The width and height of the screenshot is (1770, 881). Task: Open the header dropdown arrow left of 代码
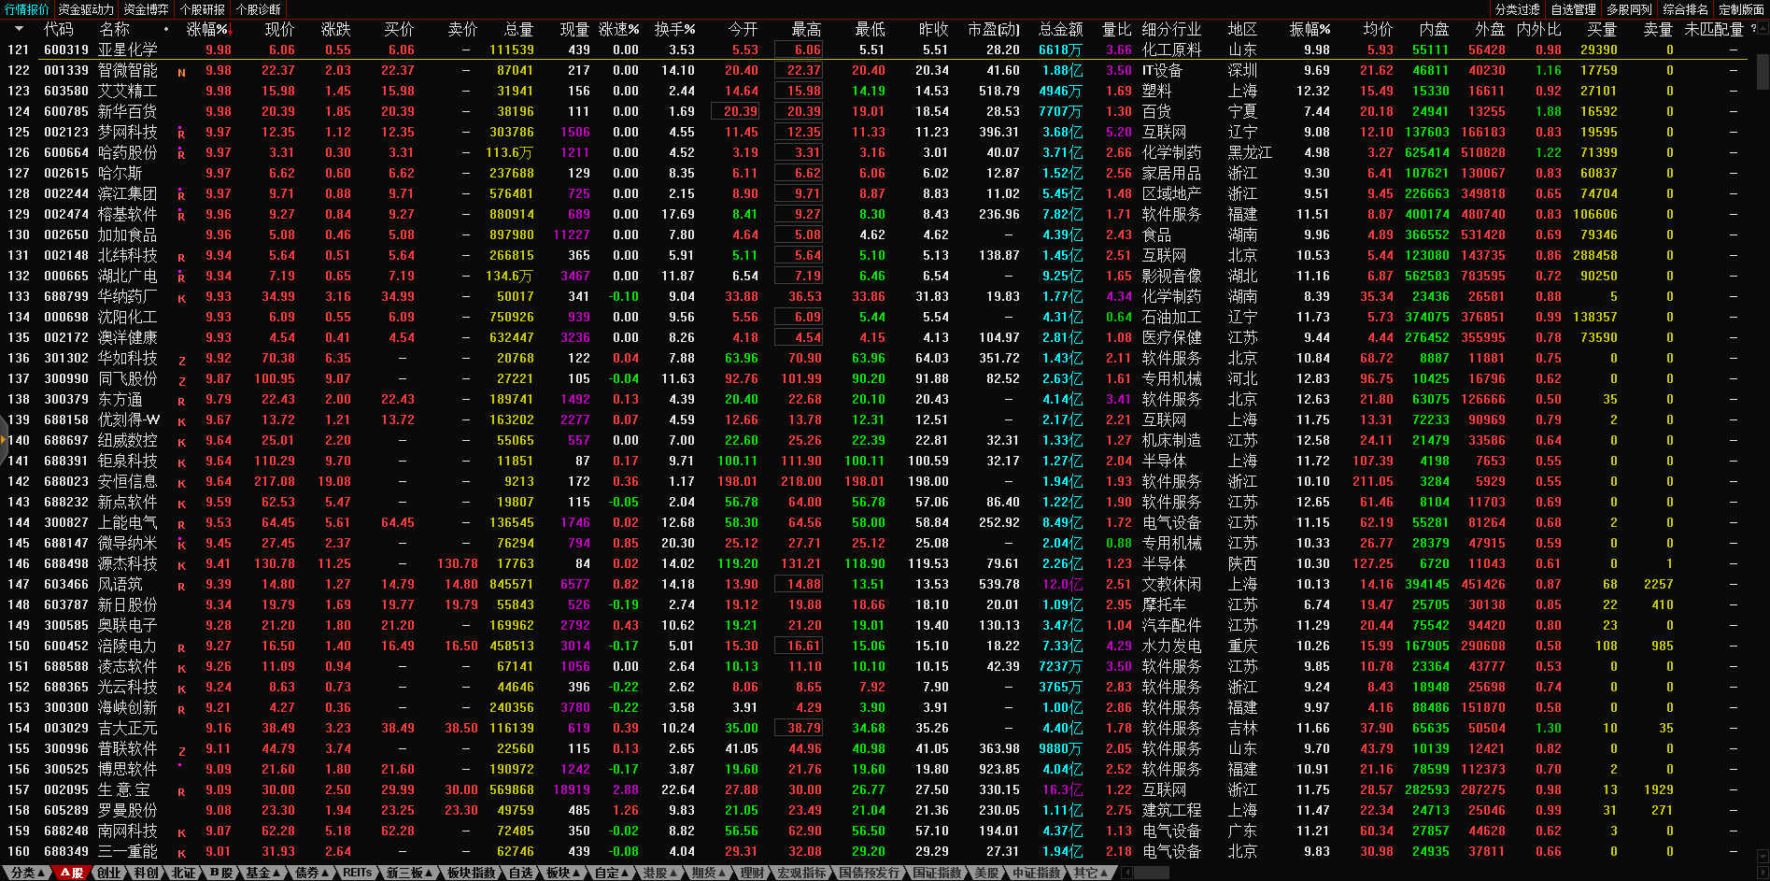click(18, 29)
